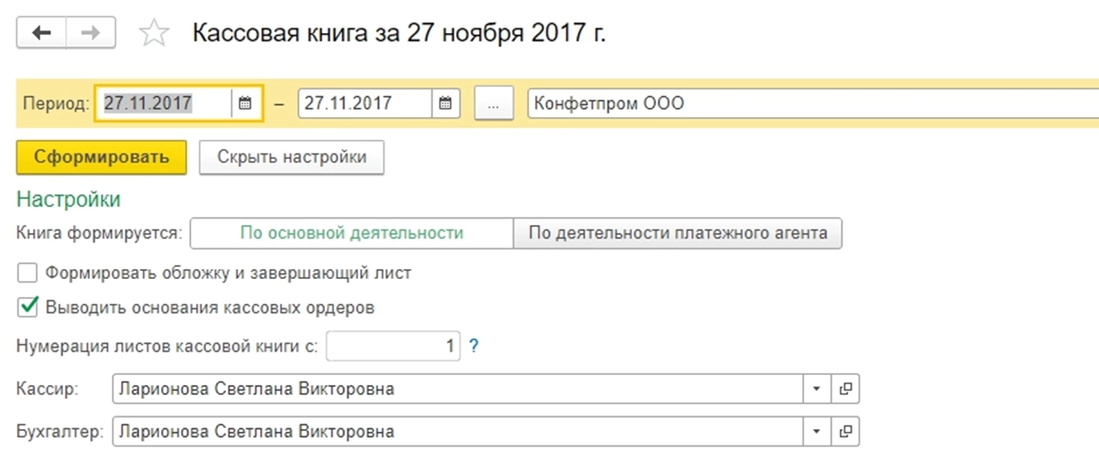Add report to favorites with star

(154, 35)
